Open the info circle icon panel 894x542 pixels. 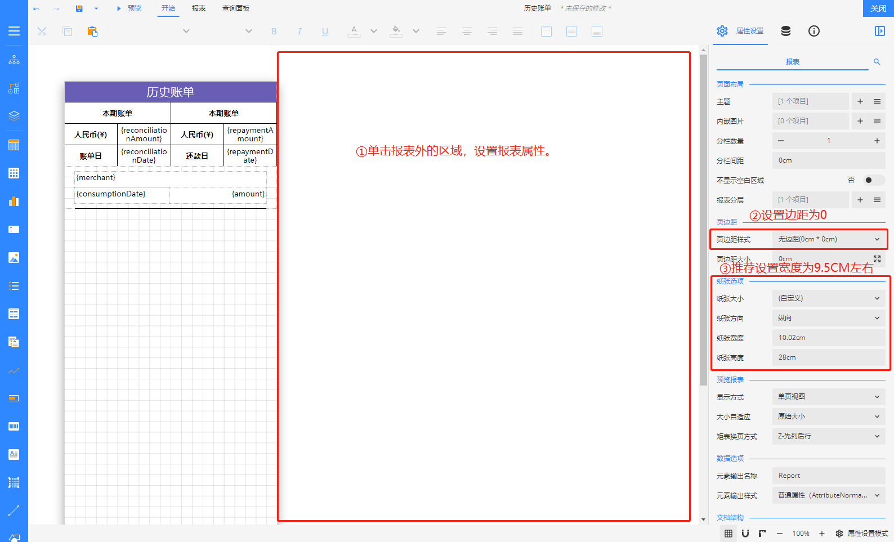coord(814,31)
